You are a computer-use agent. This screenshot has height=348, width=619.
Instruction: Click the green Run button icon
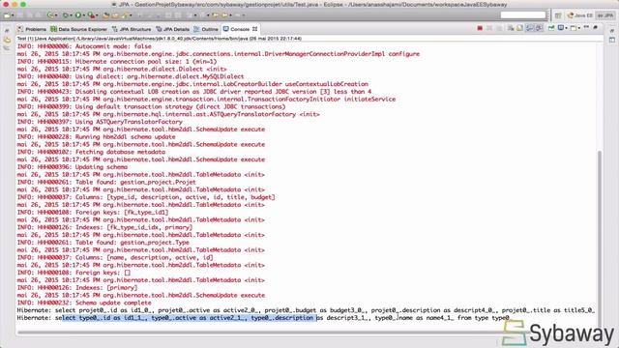pos(78,15)
